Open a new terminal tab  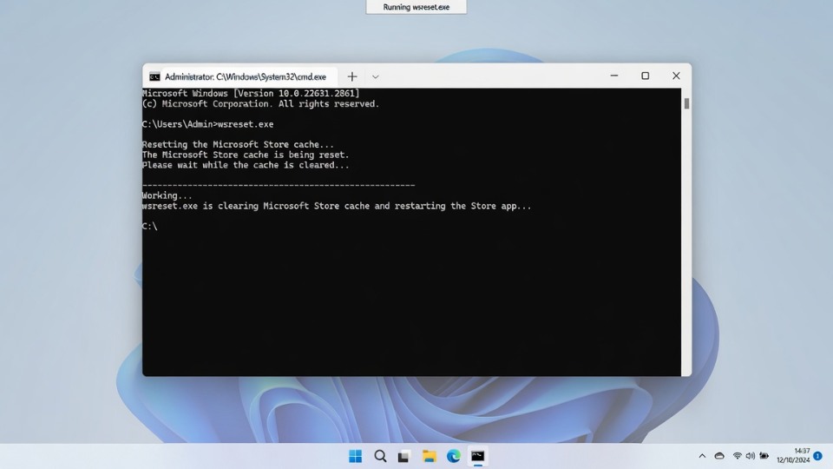pos(352,76)
